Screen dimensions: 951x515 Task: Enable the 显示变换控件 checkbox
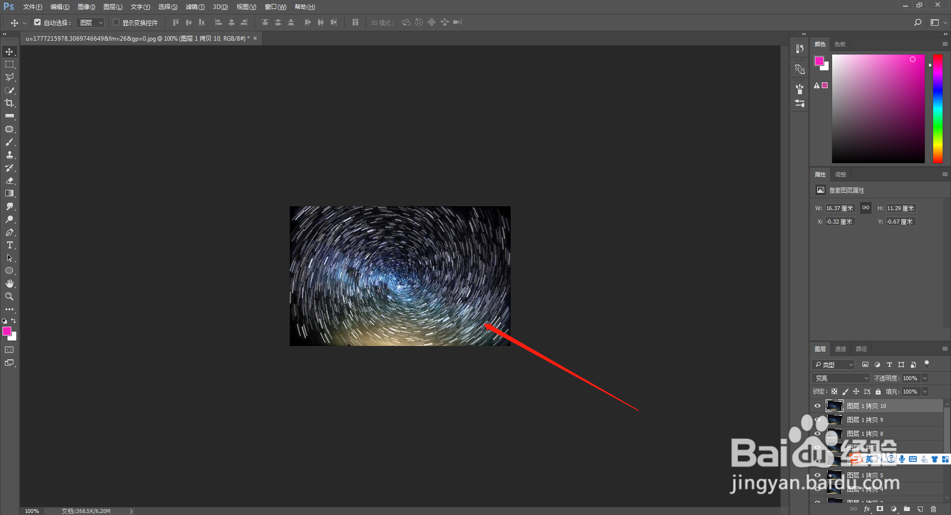(116, 22)
